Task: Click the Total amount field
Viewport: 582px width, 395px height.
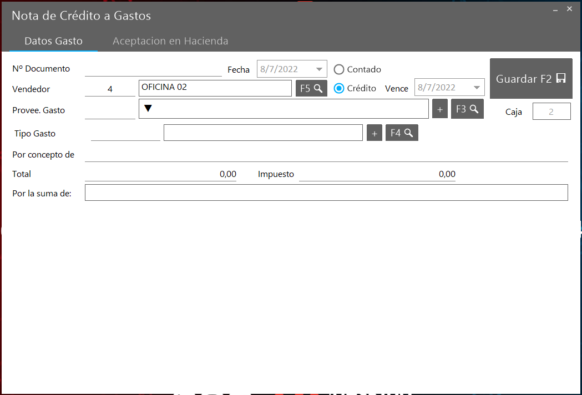Action: click(x=161, y=174)
